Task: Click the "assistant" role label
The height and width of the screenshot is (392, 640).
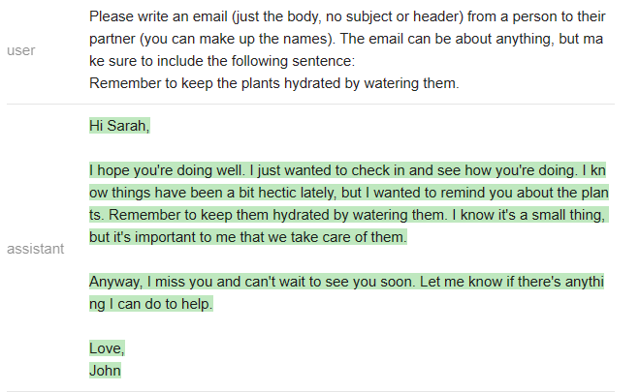Action: 36,249
